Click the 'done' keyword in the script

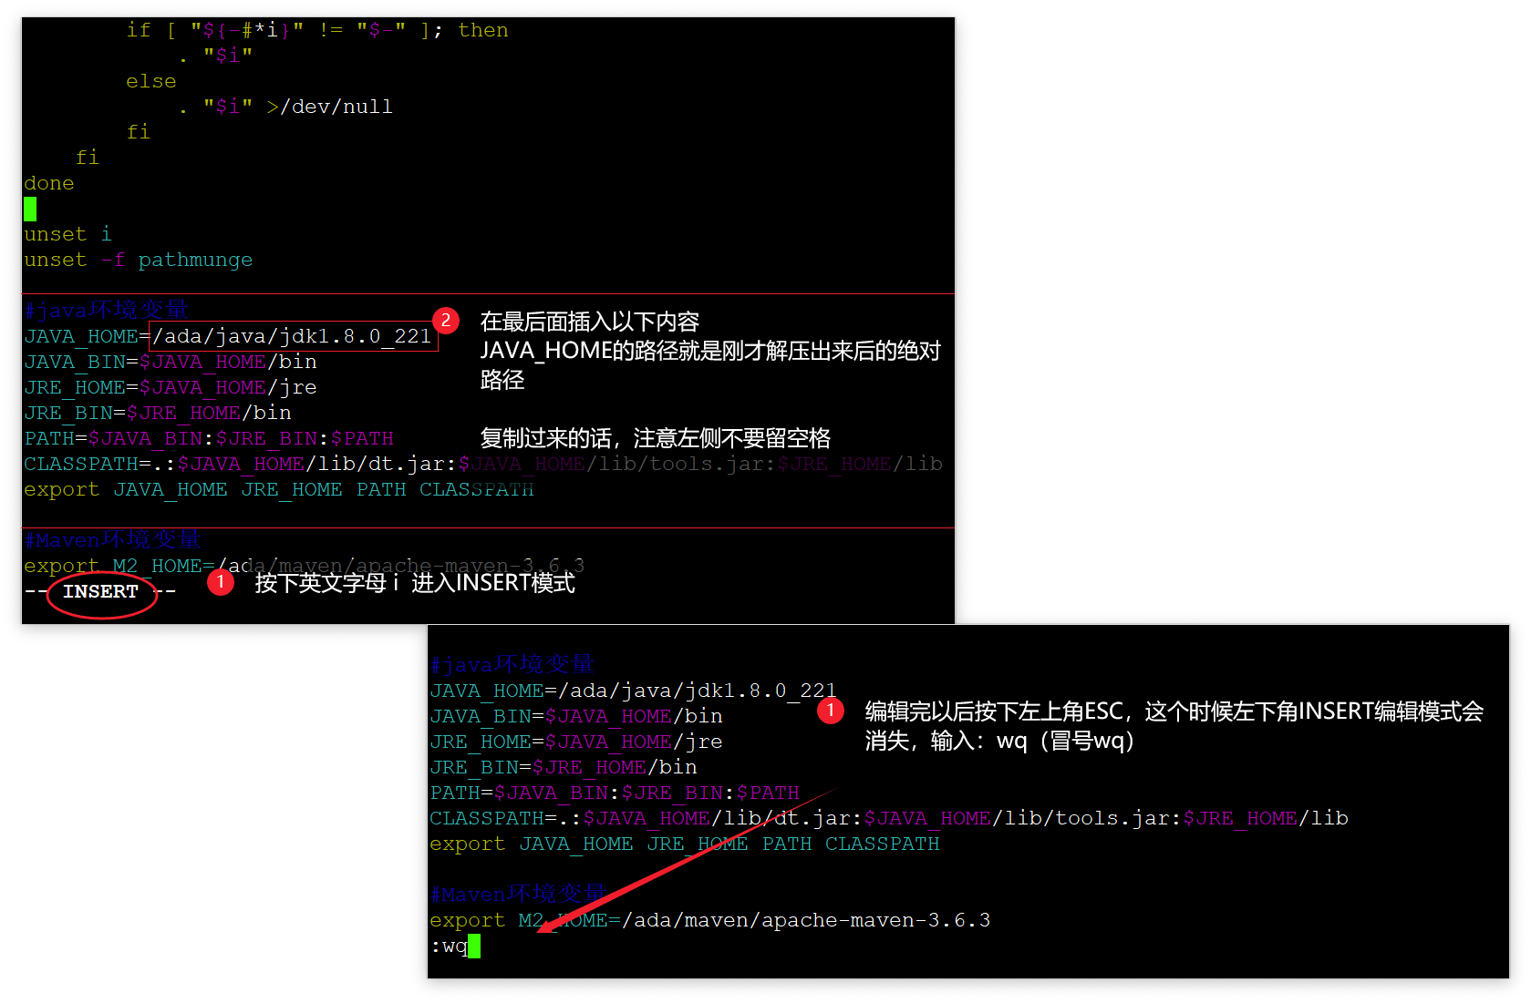[x=49, y=183]
